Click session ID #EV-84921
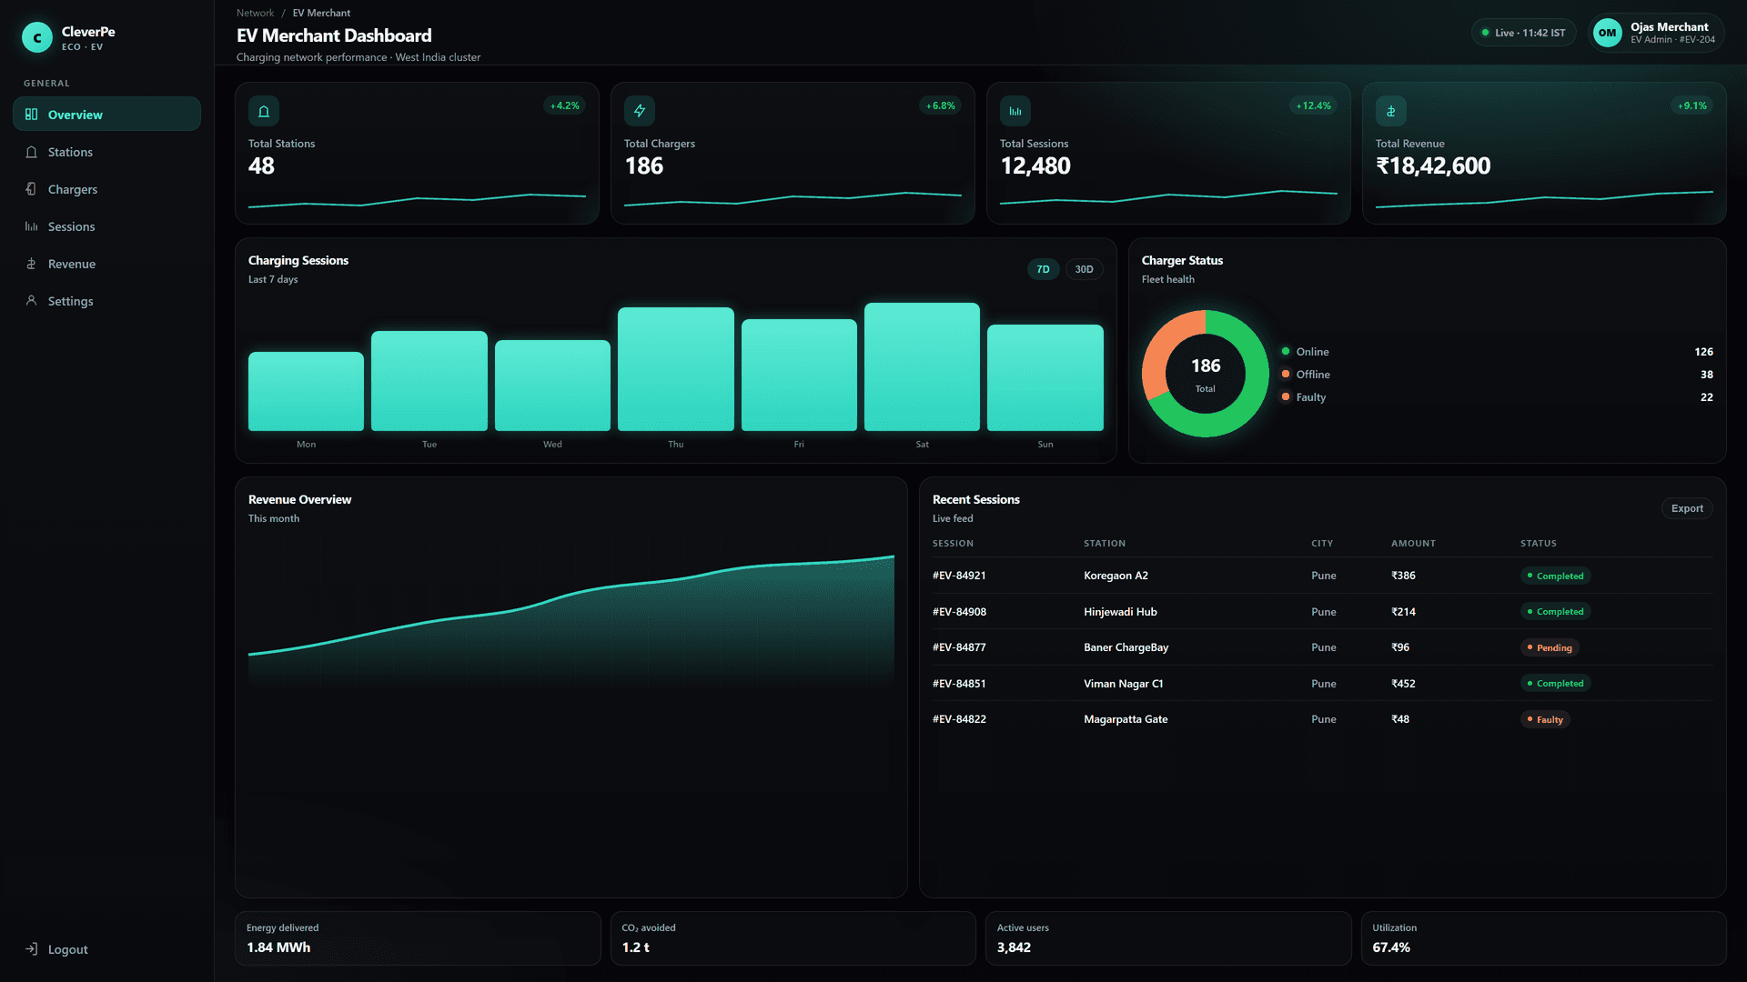Image resolution: width=1747 pixels, height=982 pixels. point(959,576)
